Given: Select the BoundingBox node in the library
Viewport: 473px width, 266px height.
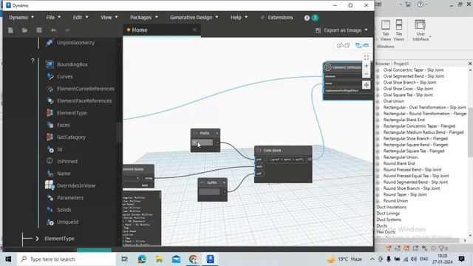Looking at the screenshot, I should point(72,64).
